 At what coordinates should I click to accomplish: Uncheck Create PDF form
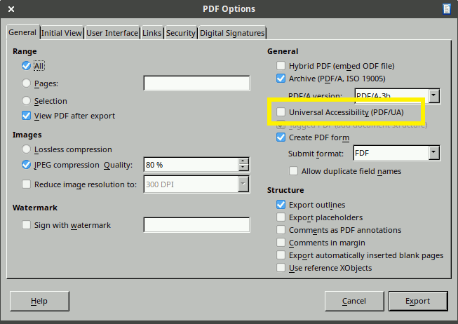pyautogui.click(x=281, y=137)
